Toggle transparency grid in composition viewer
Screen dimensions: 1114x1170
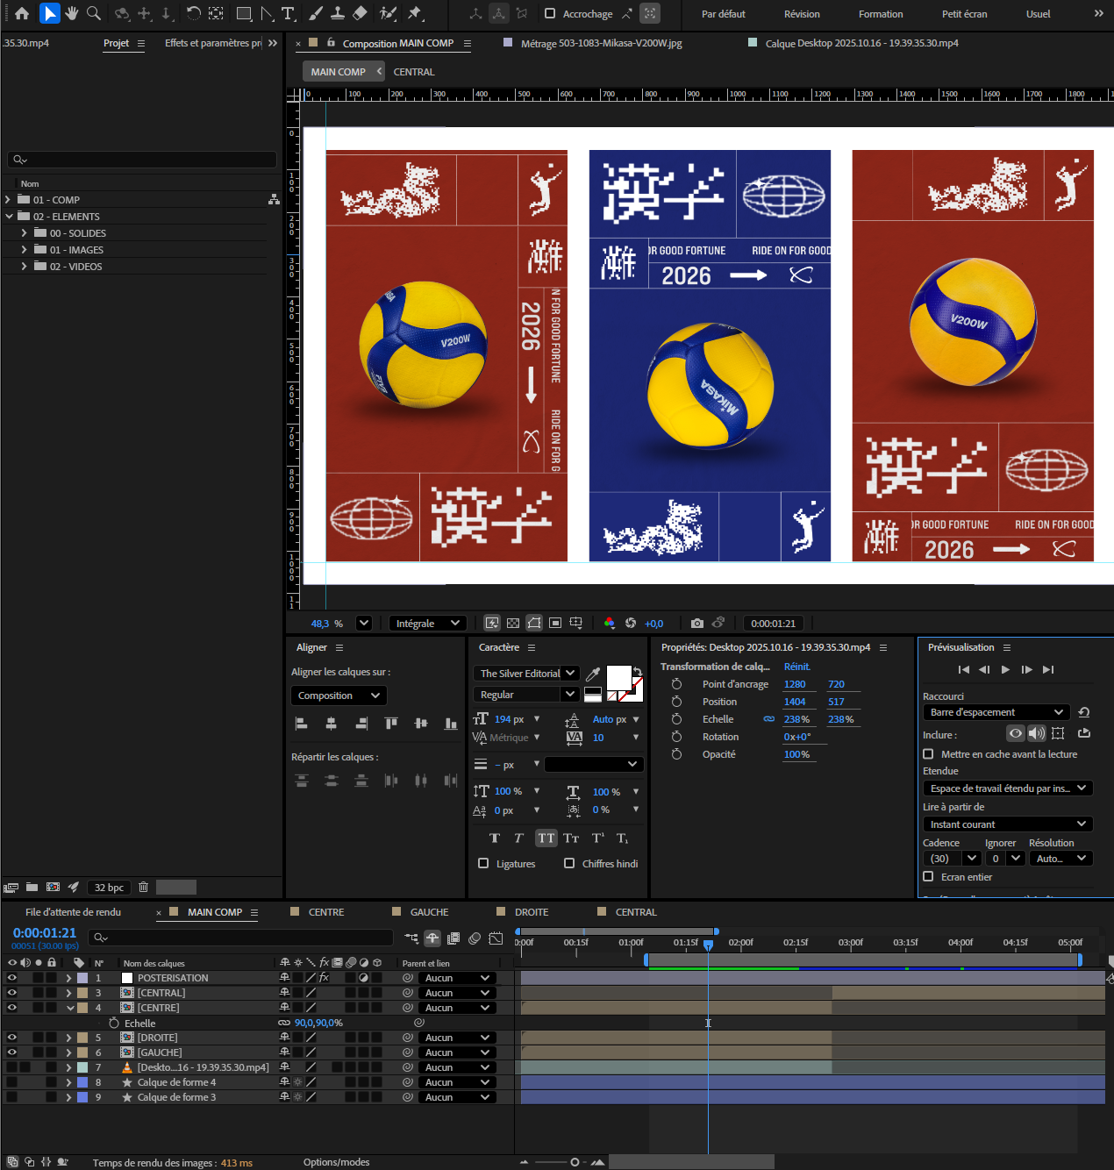tap(513, 624)
